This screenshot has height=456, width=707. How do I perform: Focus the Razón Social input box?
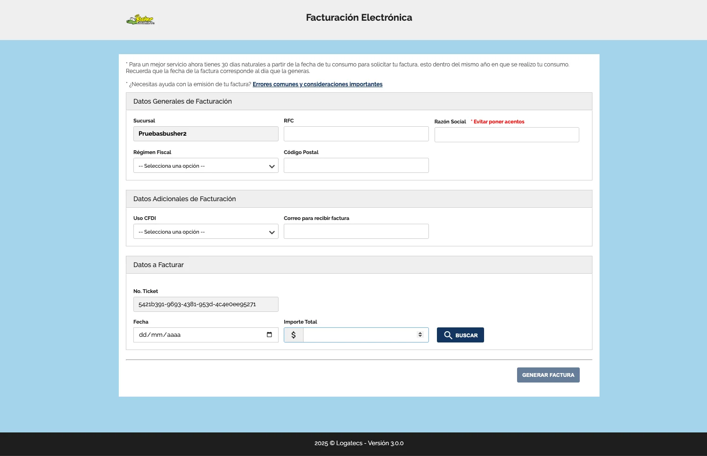point(506,135)
